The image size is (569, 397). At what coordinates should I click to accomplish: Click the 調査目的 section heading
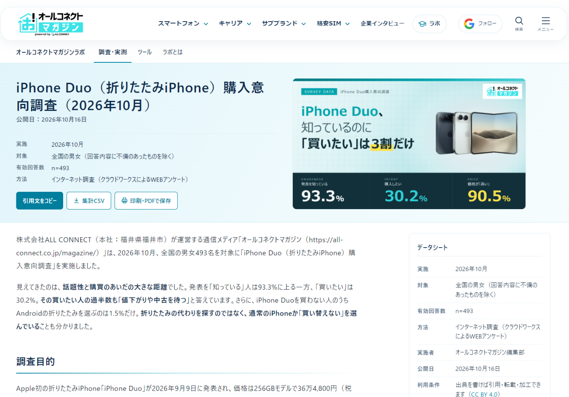(35, 361)
